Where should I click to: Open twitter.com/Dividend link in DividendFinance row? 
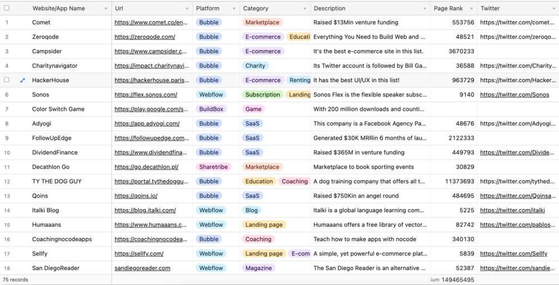coord(517,152)
